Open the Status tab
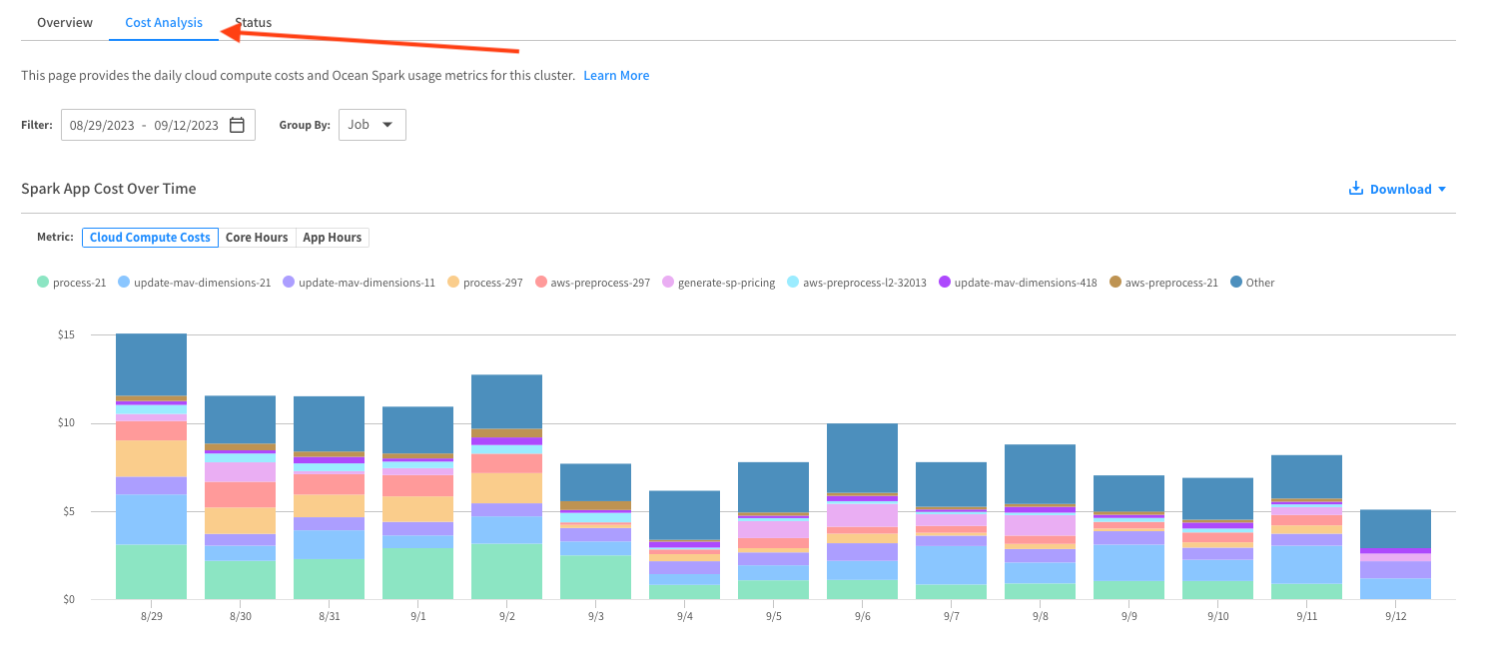1488x645 pixels. pos(253,22)
